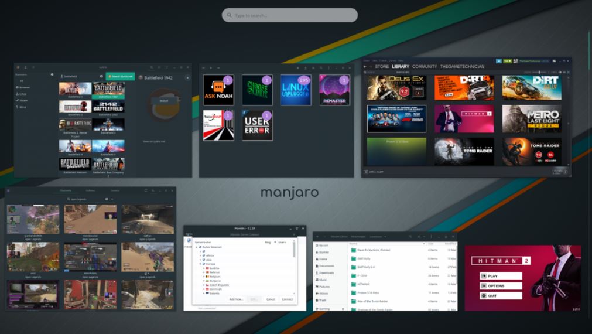This screenshot has width=592, height=334.
Task: Click the Files window search icon
Action: pos(410,237)
